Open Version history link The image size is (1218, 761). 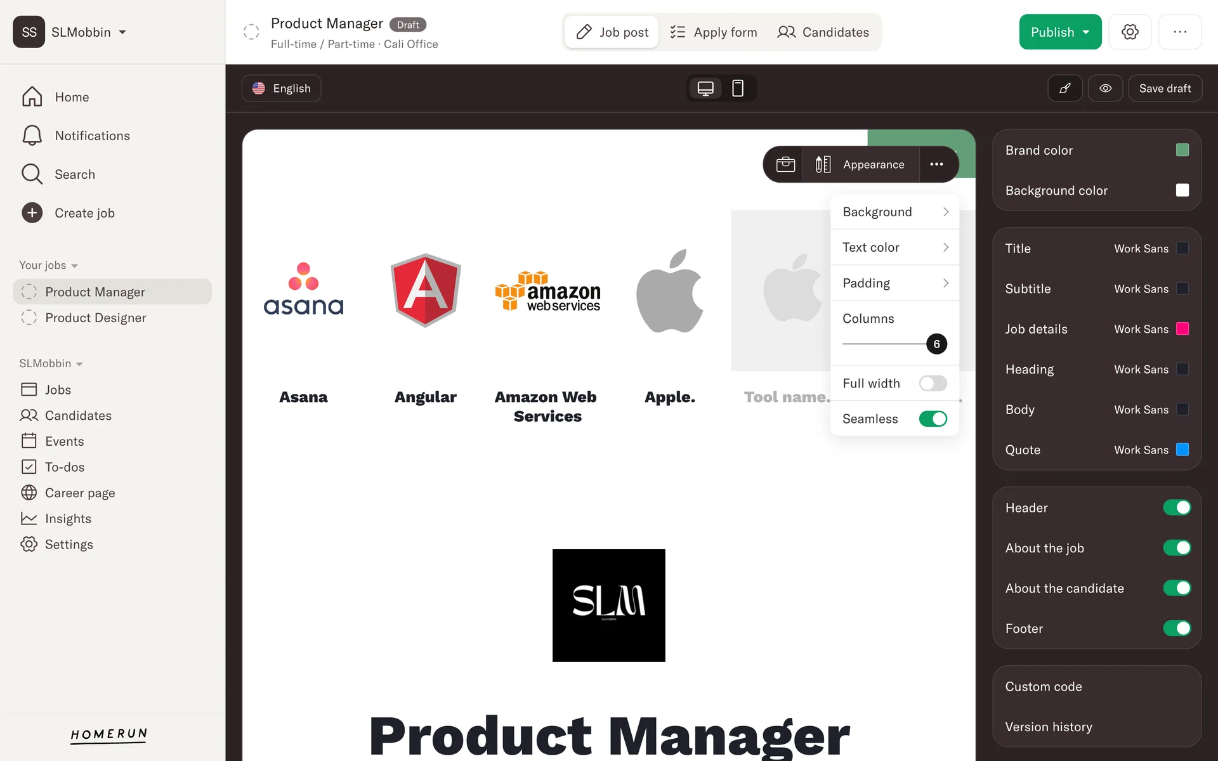coord(1049,727)
